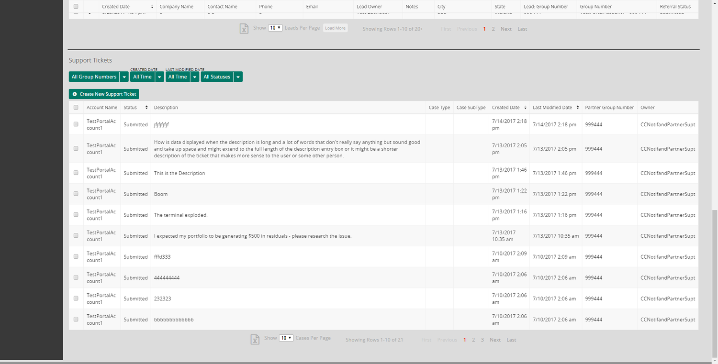Check the 232323 ticket checkbox
718x364 pixels.
[x=76, y=298]
